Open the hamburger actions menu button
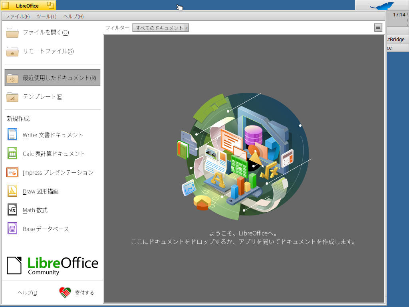The height and width of the screenshot is (307, 409). pyautogui.click(x=378, y=28)
